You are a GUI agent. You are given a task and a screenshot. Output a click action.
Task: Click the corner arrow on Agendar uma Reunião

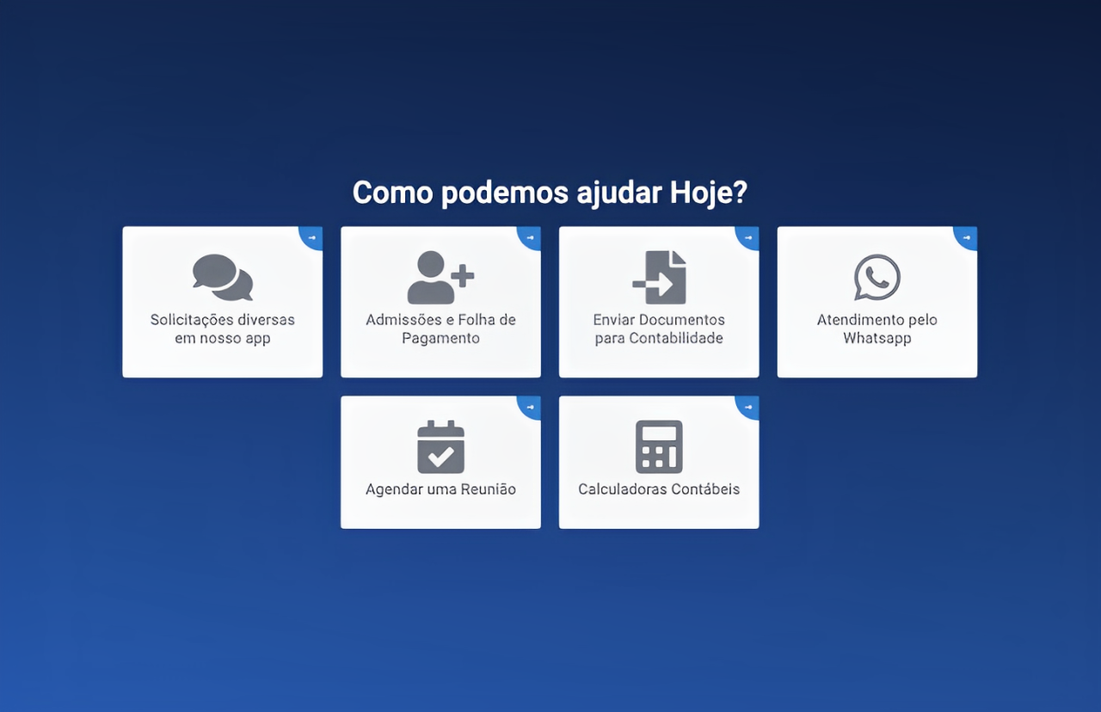click(x=530, y=406)
